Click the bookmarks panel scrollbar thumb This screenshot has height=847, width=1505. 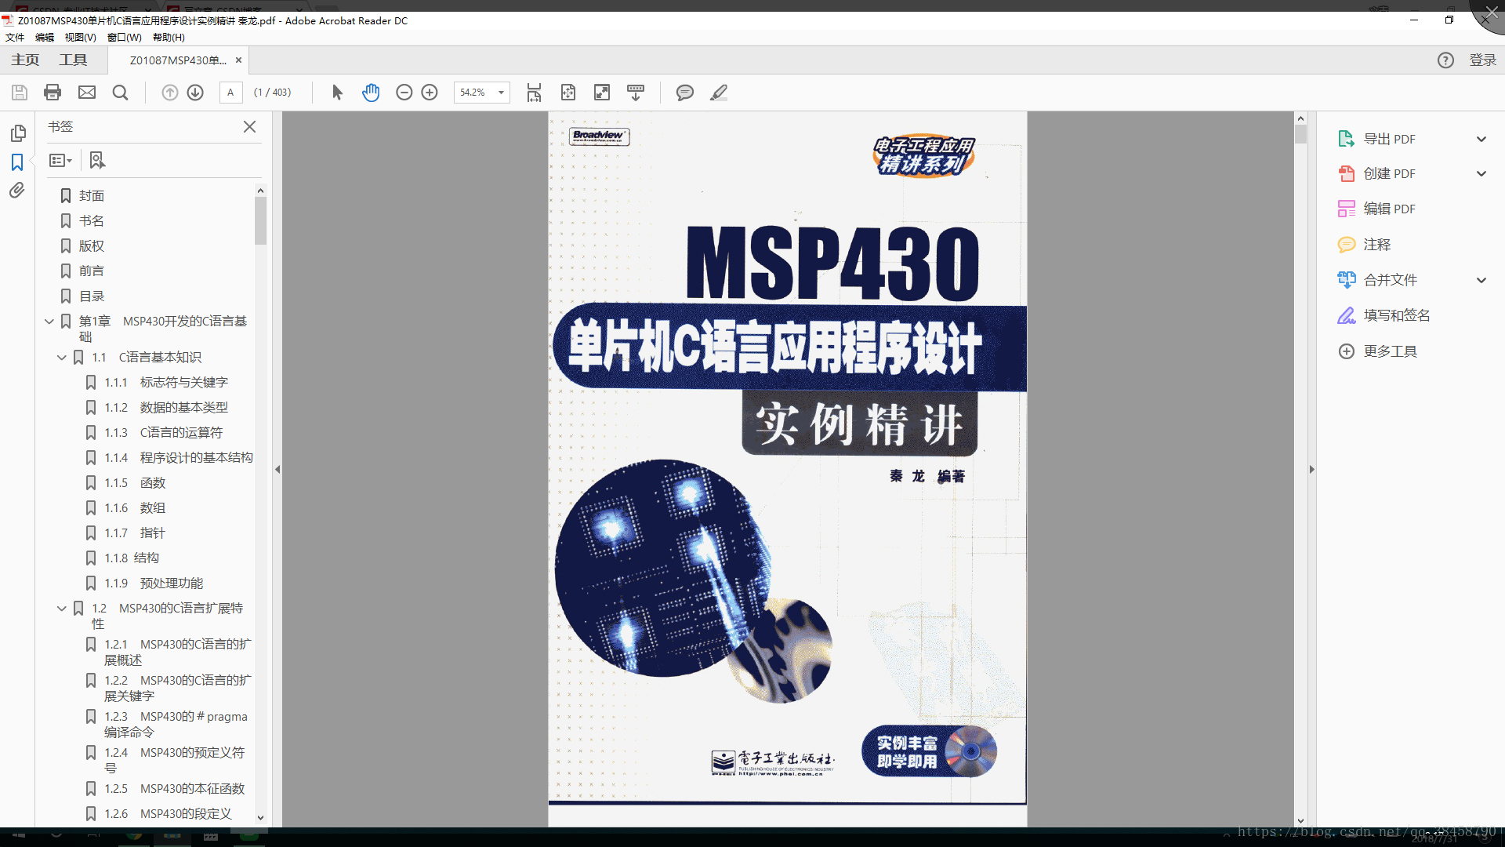[x=260, y=220]
